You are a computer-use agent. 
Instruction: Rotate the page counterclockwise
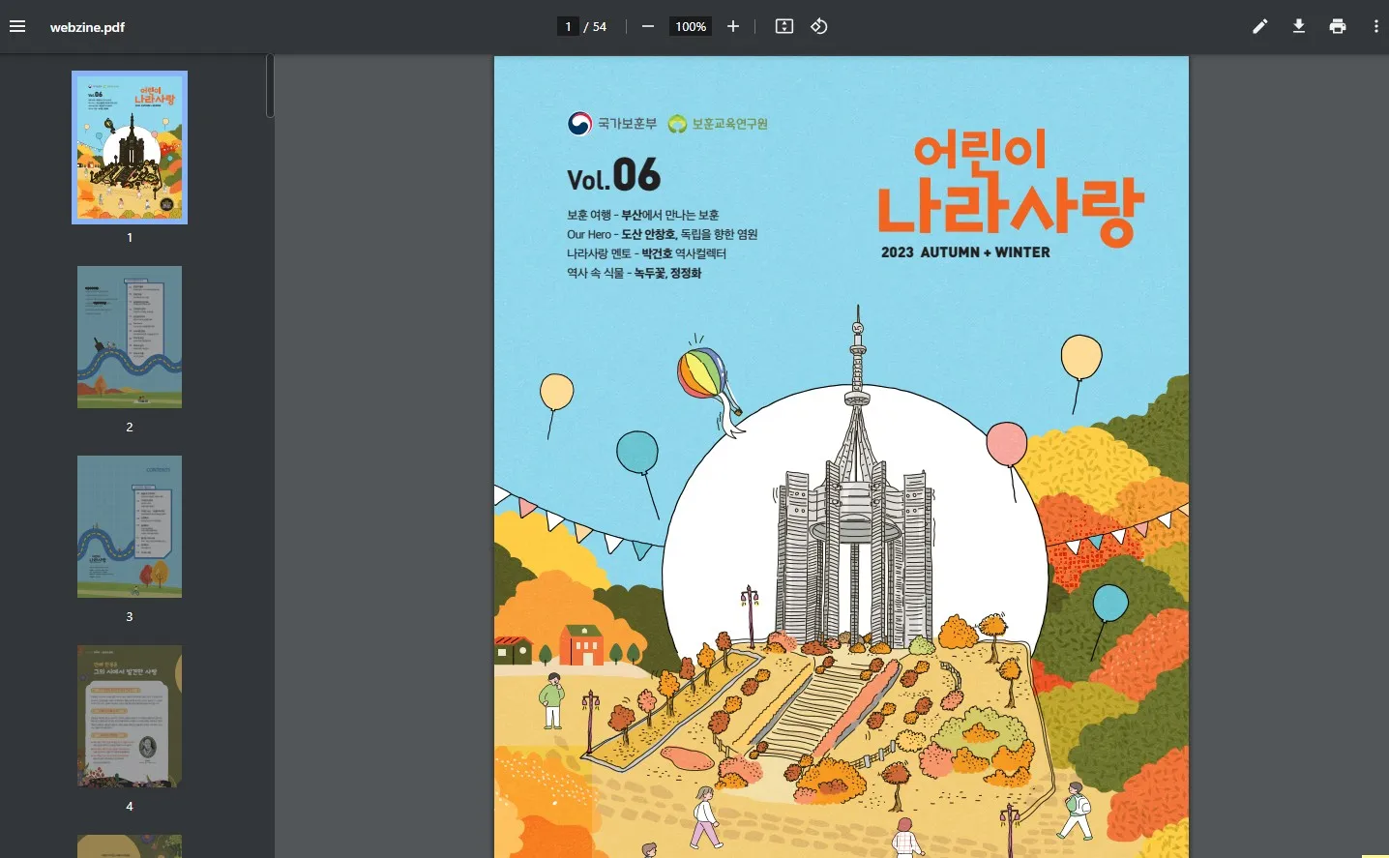tap(818, 26)
